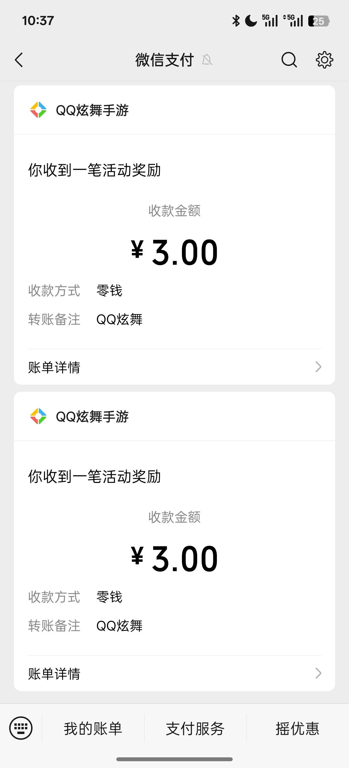Tap the second QQ炫舞手游 logo icon
This screenshot has width=349, height=768.
coord(38,416)
